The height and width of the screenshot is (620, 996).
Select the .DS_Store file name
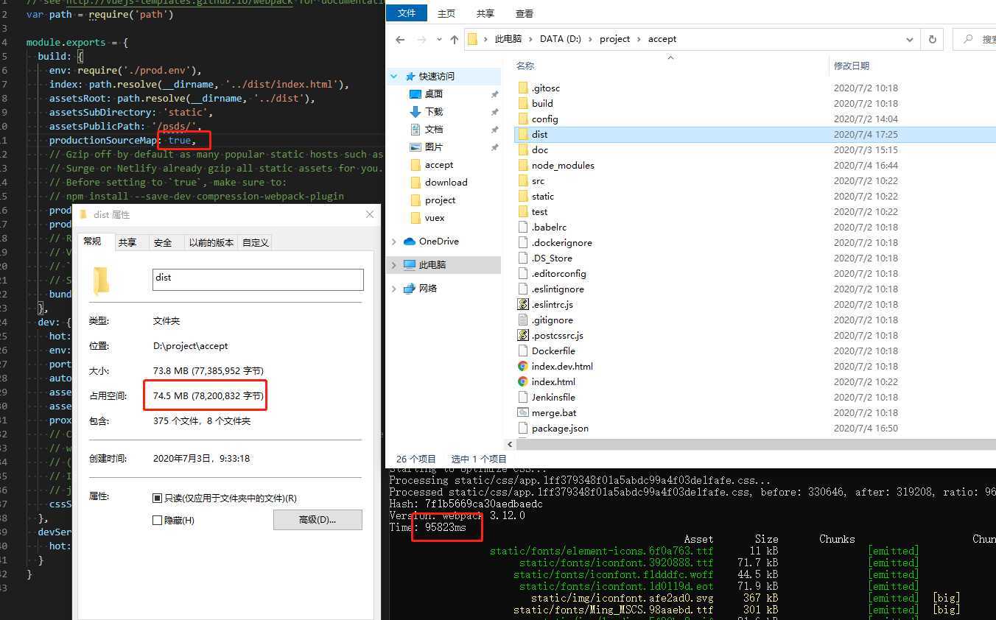tap(552, 258)
